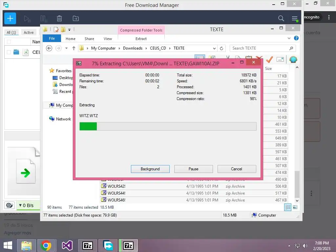Switch to the Home ribbon tab
Image resolution: width=336 pixels, height=252 pixels.
point(71,39)
